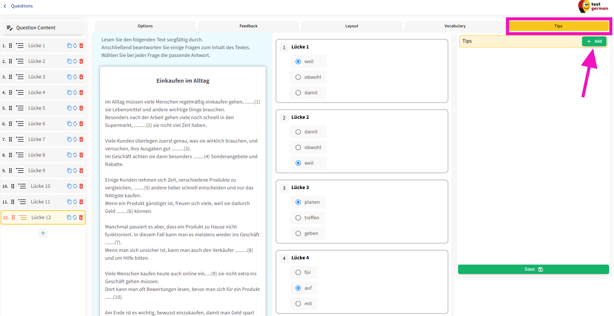Open the Vocabulary tab
Screen dimensions: 614x316
(x=455, y=26)
